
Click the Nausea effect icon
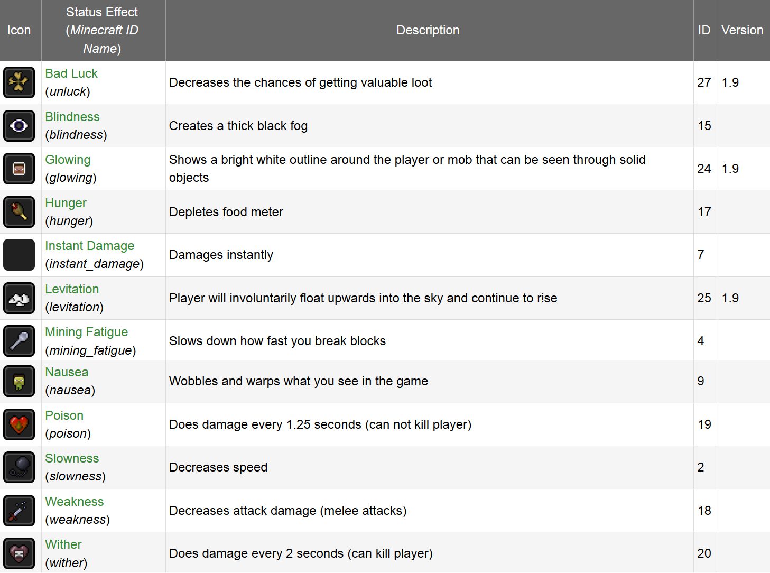click(19, 381)
